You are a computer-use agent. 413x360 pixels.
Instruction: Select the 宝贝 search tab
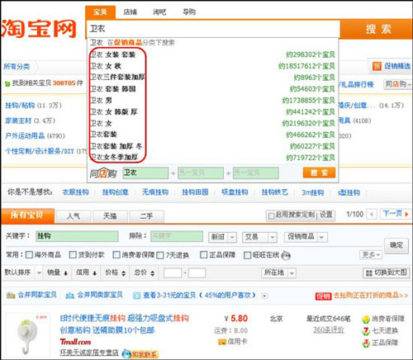pyautogui.click(x=100, y=12)
